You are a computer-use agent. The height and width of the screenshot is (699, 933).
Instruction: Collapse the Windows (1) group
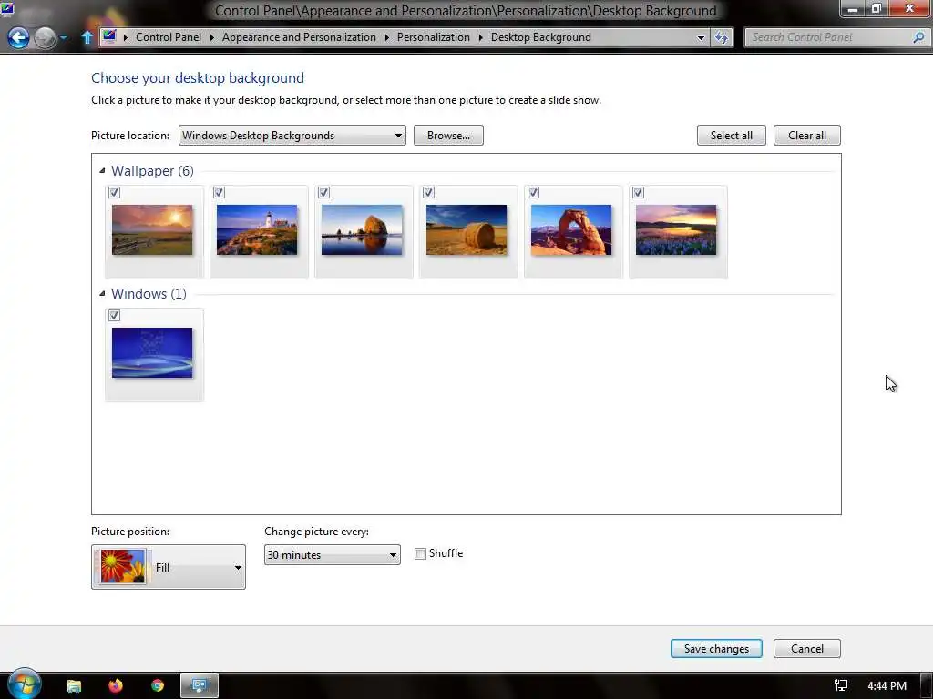point(102,294)
